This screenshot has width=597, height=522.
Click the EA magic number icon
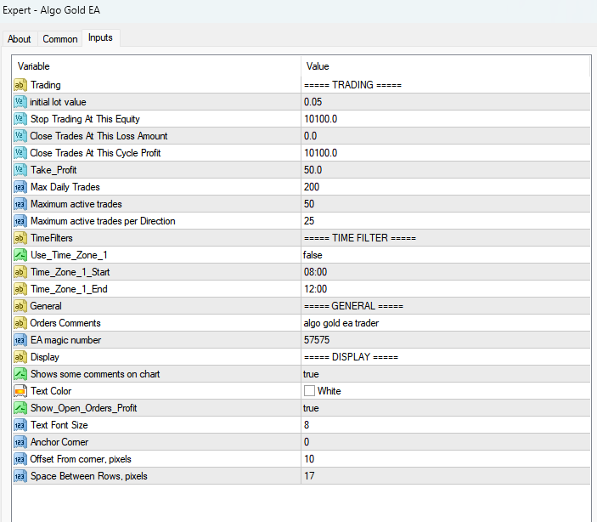point(20,340)
